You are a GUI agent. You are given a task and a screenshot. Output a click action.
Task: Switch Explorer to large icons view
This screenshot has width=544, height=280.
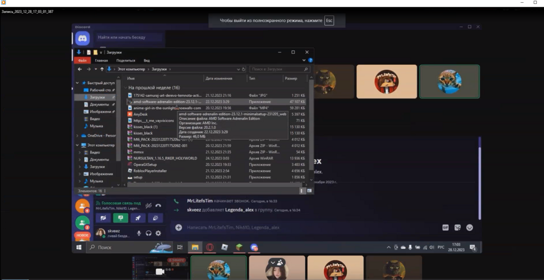coord(309,191)
